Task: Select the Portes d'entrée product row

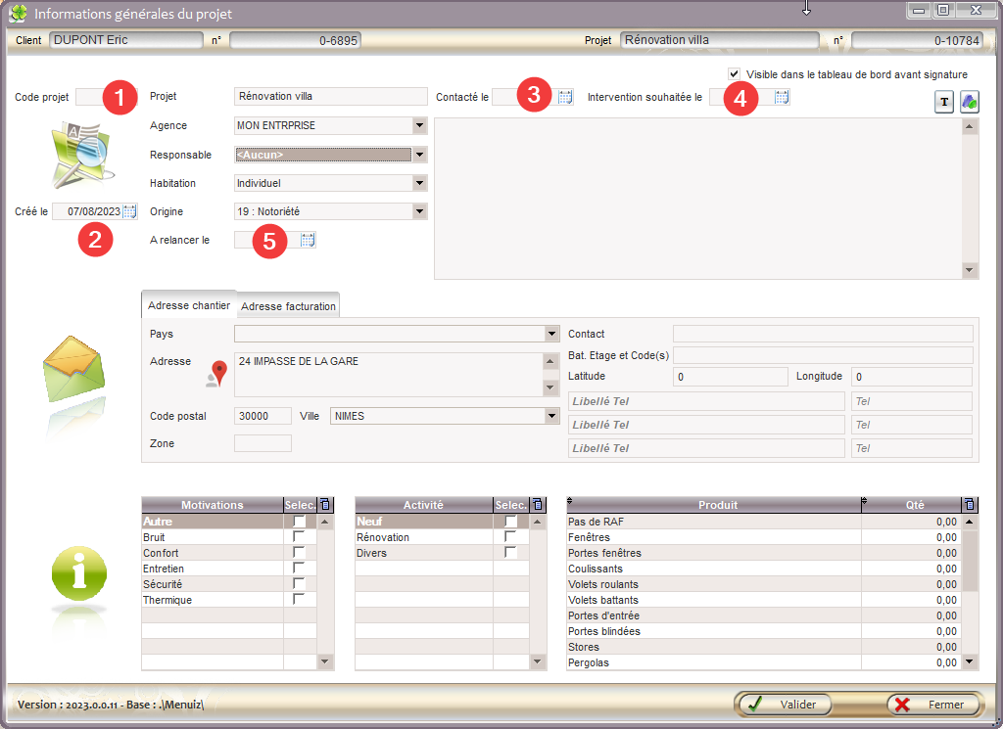Action: (x=762, y=615)
